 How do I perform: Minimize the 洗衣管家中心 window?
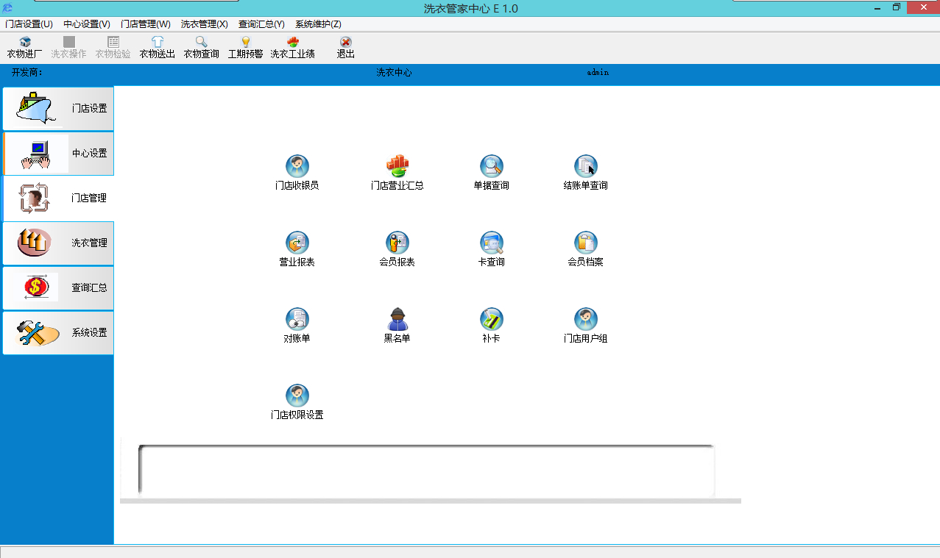coord(877,7)
